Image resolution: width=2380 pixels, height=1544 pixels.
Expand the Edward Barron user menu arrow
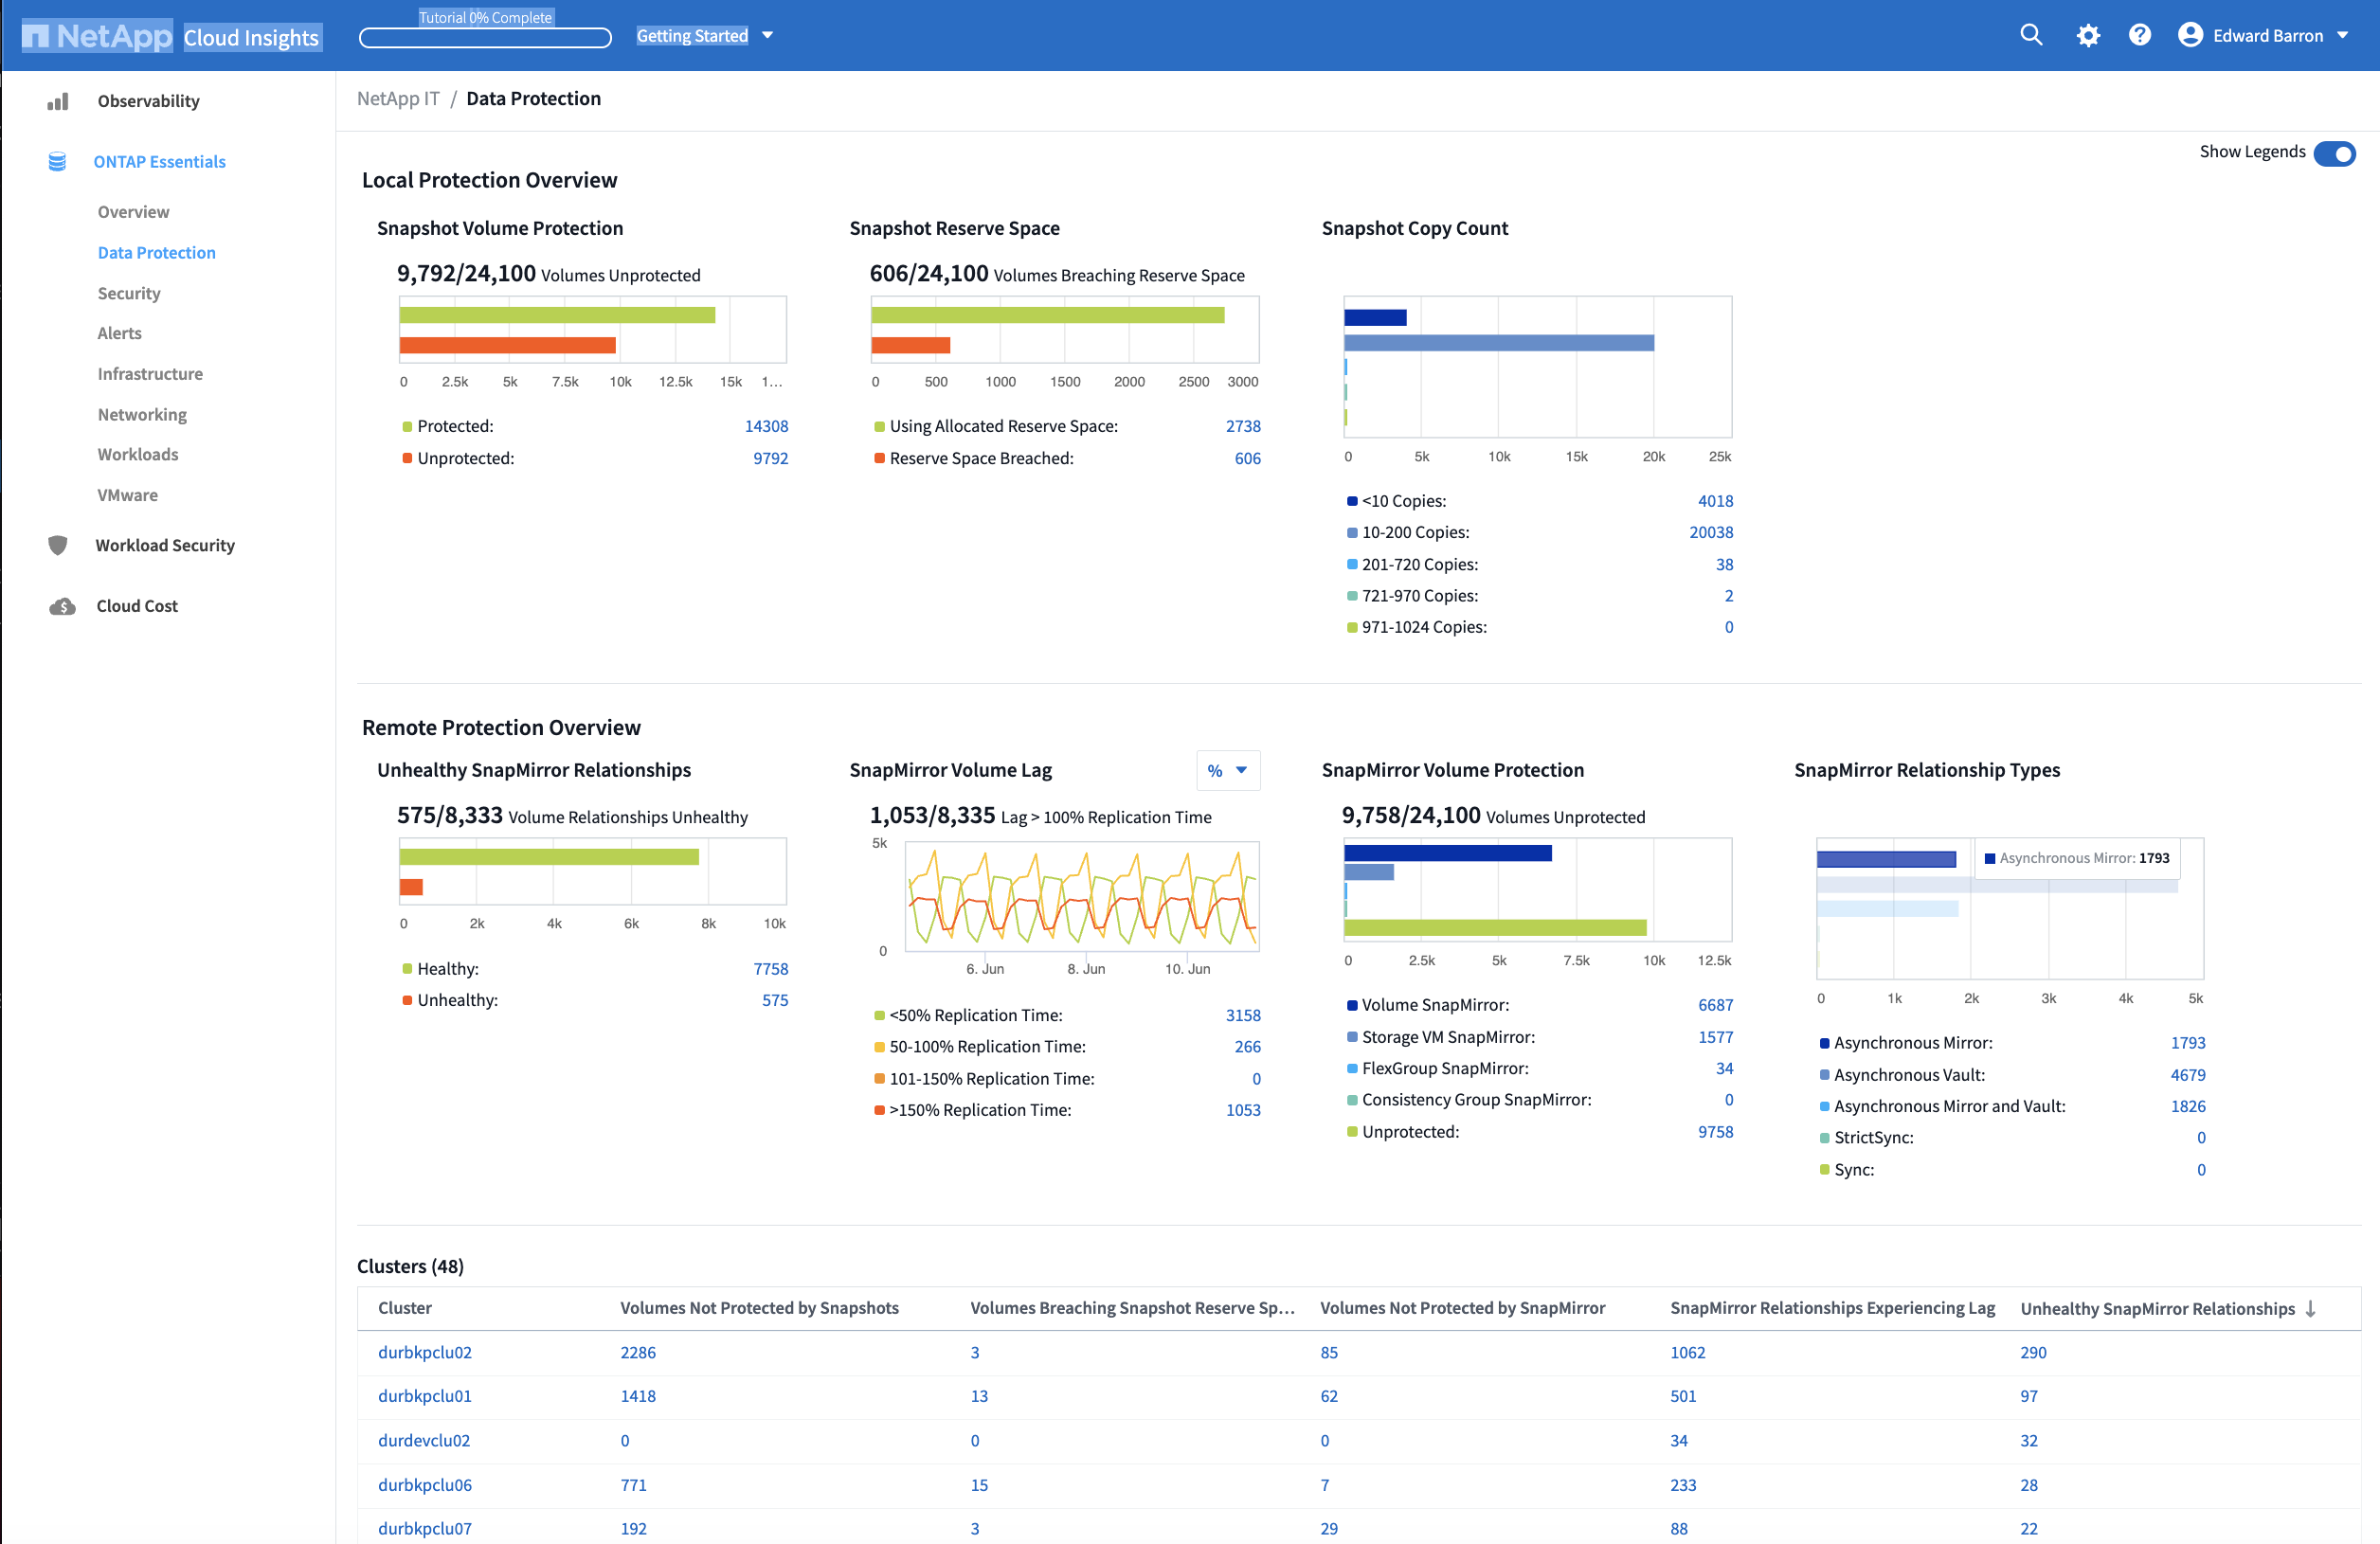coord(2343,36)
